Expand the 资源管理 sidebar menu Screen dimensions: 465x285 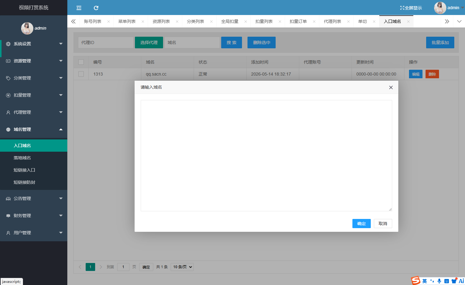(x=34, y=61)
